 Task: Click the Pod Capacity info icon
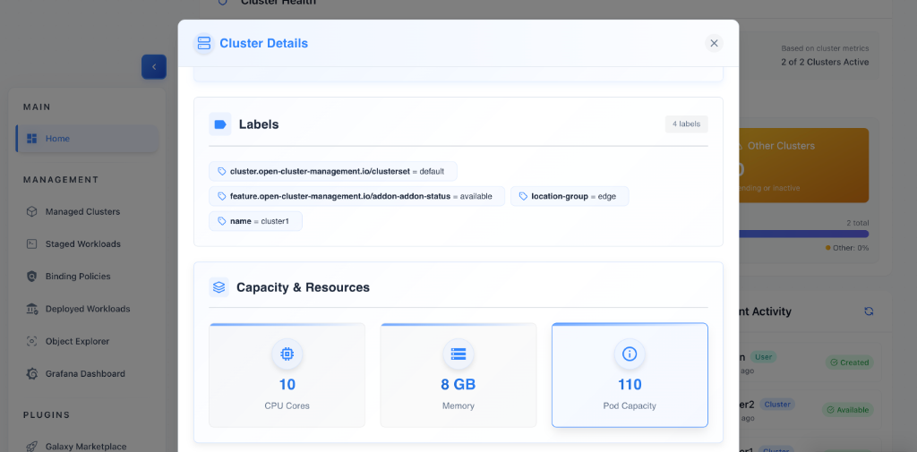pos(630,354)
